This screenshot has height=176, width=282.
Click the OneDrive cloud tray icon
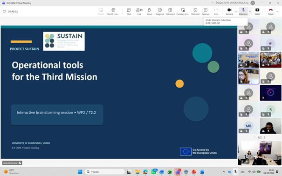229,172
